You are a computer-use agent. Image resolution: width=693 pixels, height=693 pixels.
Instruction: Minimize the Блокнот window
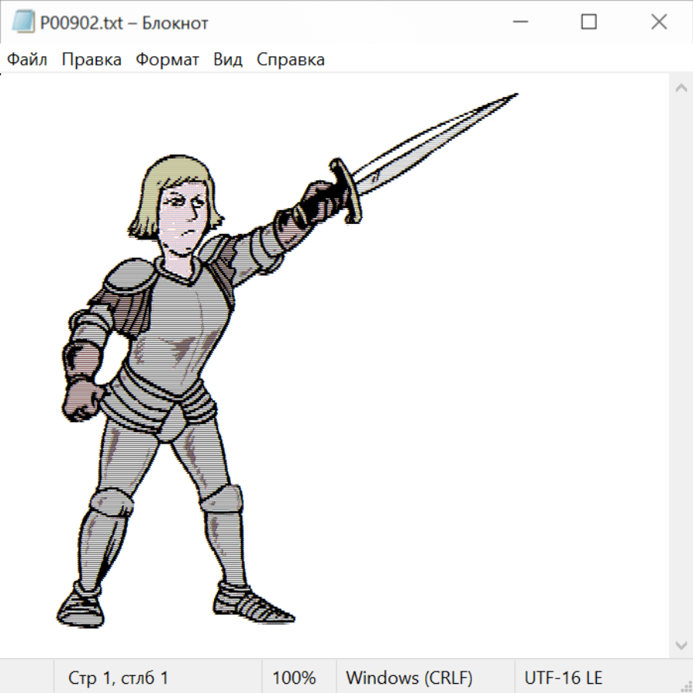[x=519, y=22]
